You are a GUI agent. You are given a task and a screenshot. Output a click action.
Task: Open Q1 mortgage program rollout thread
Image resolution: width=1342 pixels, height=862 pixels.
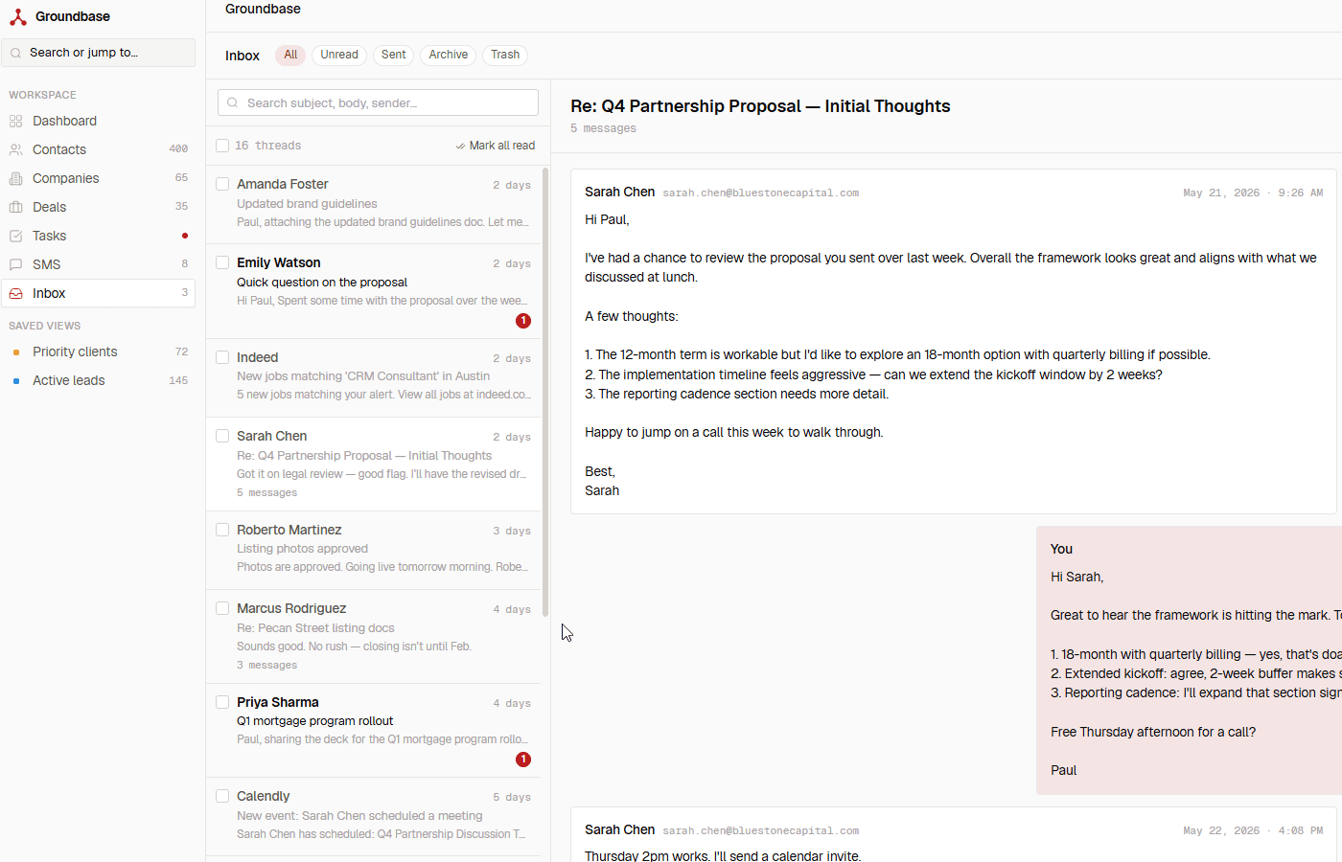point(374,730)
